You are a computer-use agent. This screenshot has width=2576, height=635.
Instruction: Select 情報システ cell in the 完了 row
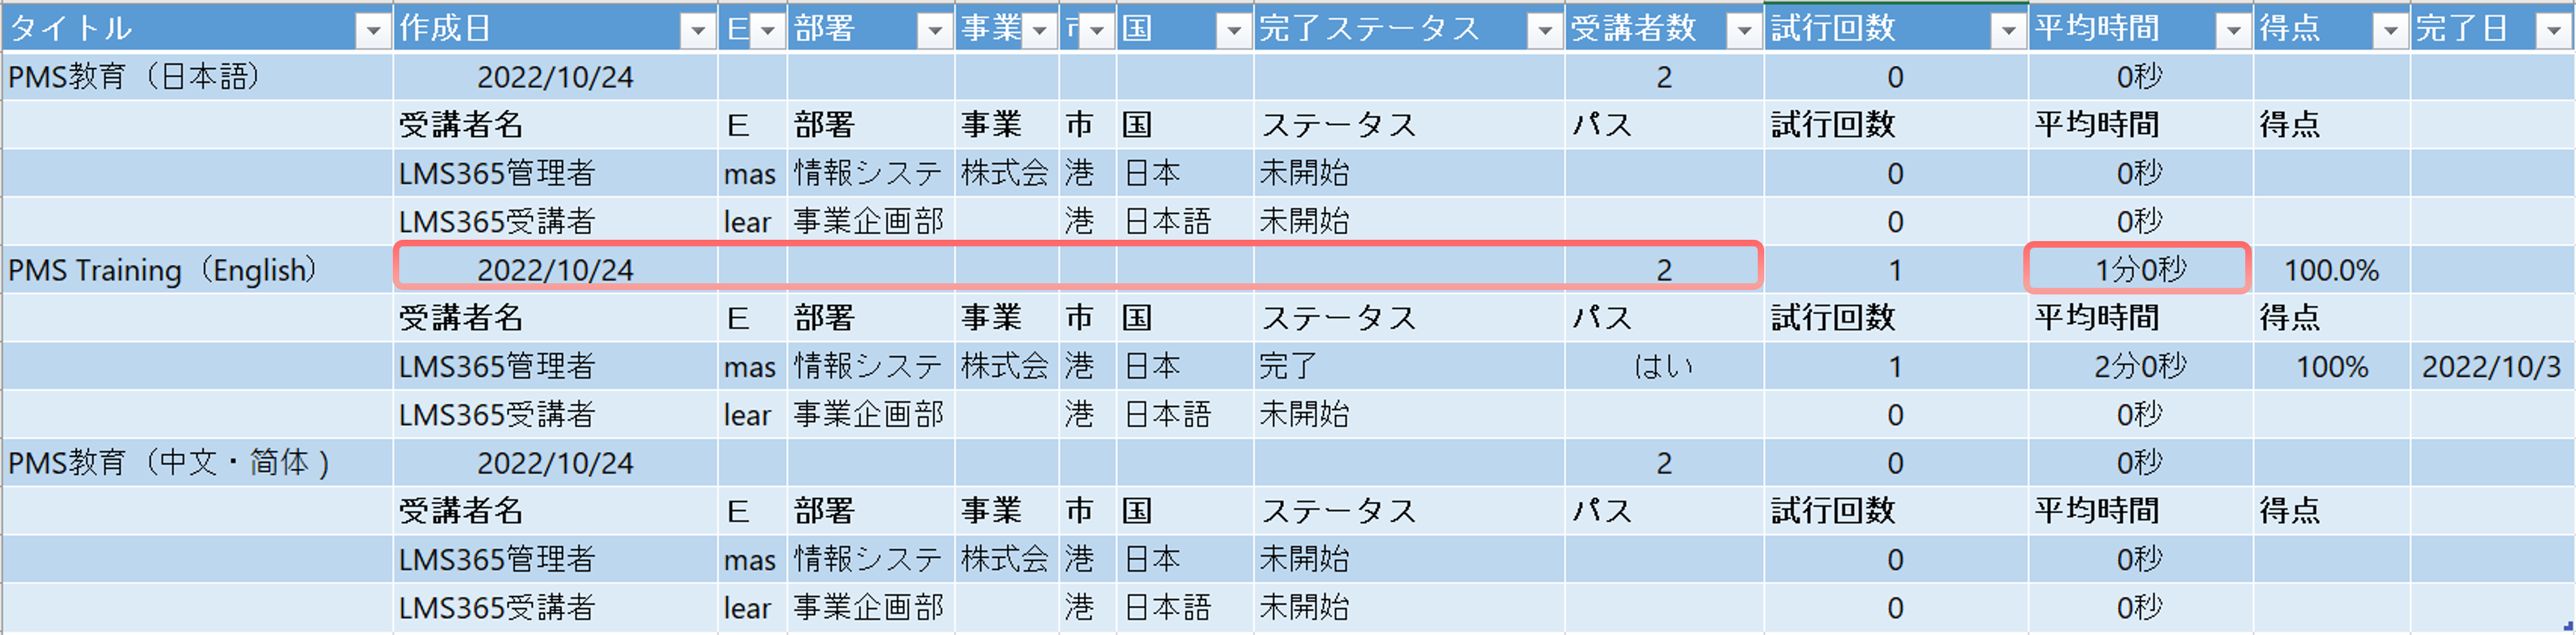tap(870, 366)
